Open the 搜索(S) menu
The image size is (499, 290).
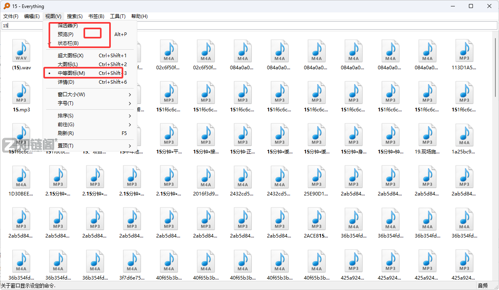coord(75,16)
